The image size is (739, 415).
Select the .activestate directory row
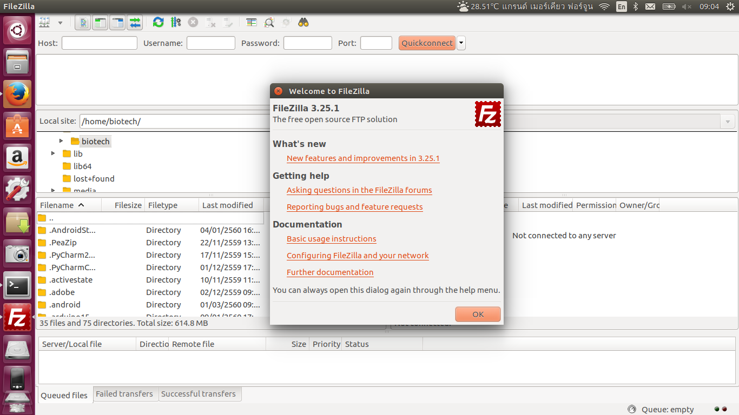tap(150, 280)
